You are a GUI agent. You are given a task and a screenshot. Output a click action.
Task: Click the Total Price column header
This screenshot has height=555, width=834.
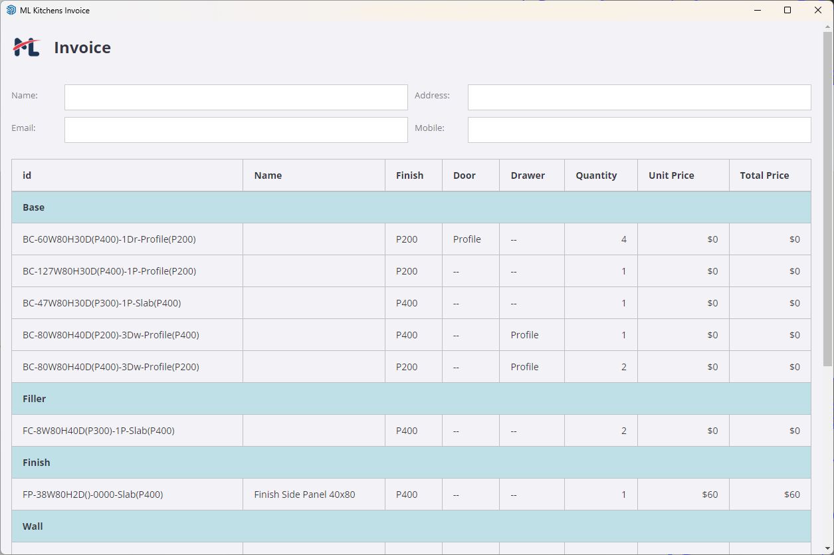[x=764, y=175]
